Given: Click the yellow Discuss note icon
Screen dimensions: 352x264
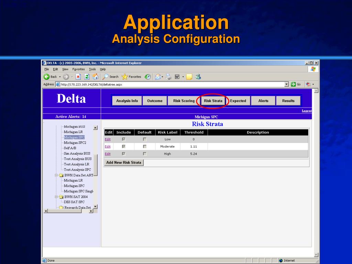Looking at the screenshot, I should tap(189, 77).
